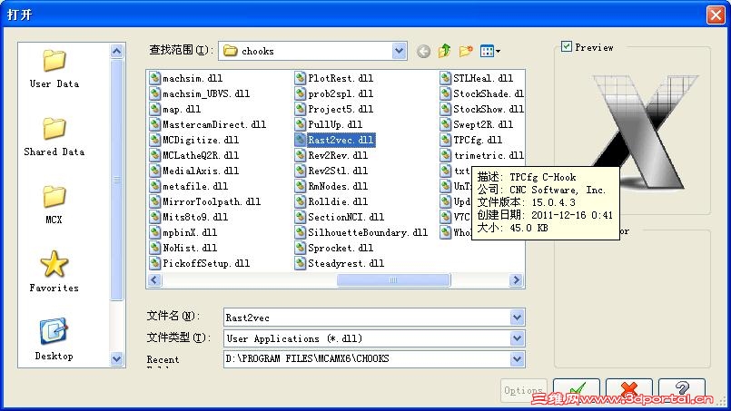Select the file MirrorToolpath.dll
This screenshot has width=731, height=411.
click(x=205, y=201)
